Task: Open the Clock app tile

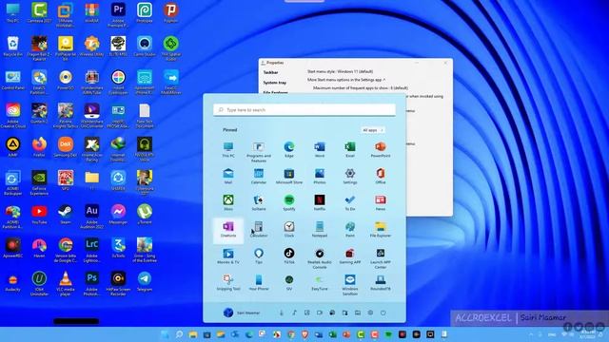Action: [x=289, y=230]
